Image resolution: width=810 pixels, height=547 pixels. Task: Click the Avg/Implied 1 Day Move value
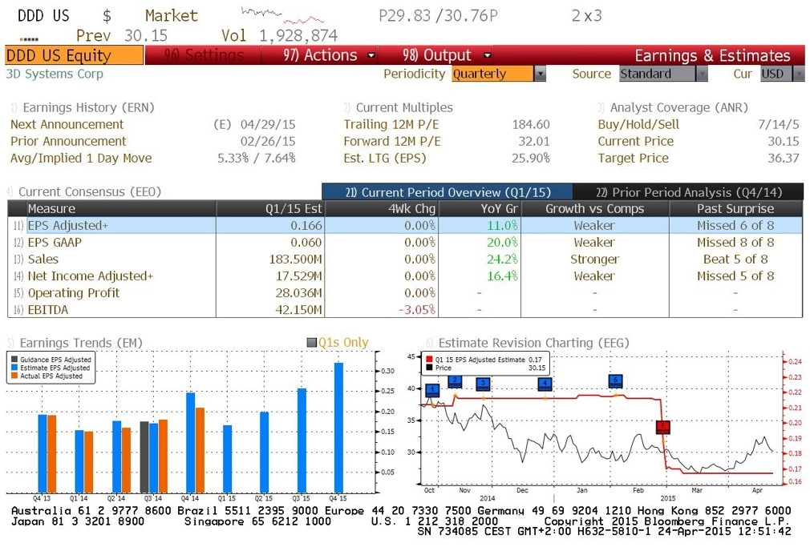tap(256, 158)
